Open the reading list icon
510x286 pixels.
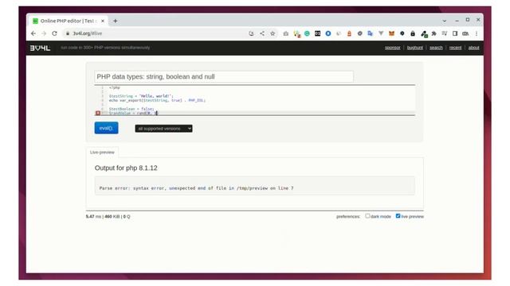[x=445, y=33]
